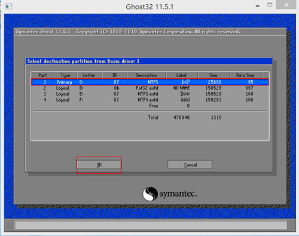Click the Label column header
This screenshot has width=299, height=236.
point(181,75)
